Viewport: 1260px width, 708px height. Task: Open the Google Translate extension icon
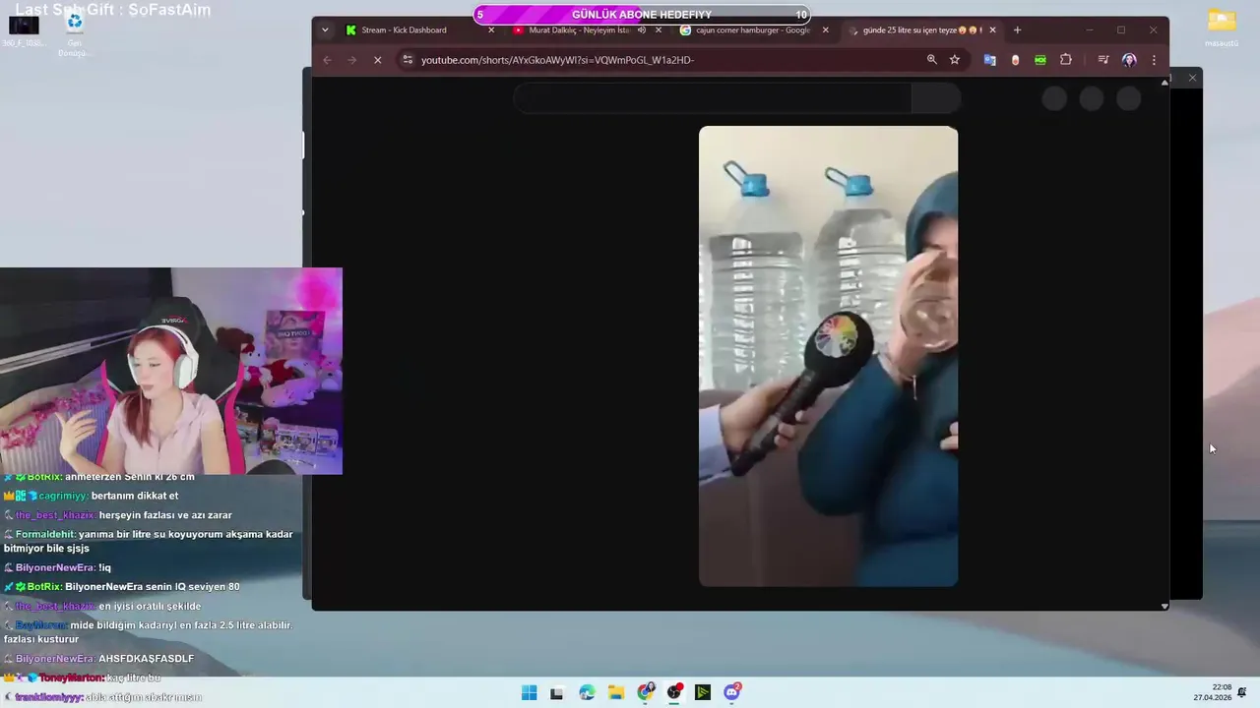(x=989, y=60)
